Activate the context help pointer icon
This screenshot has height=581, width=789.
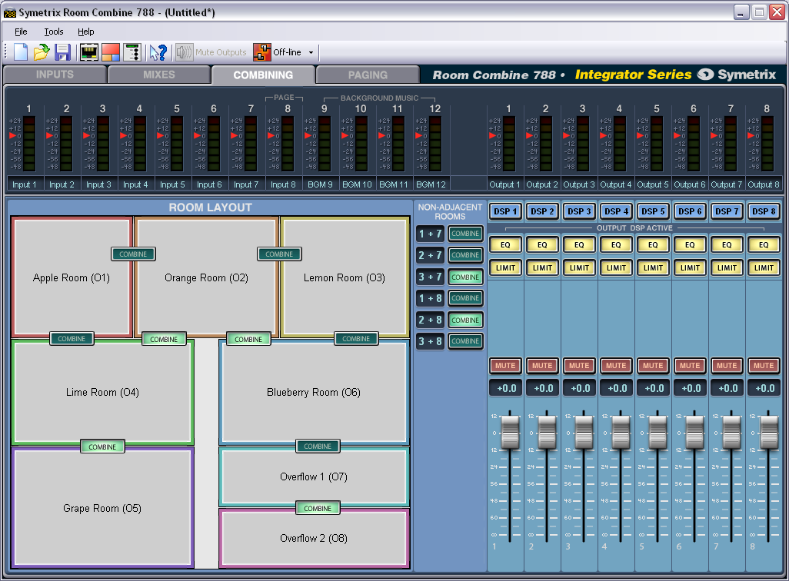158,51
